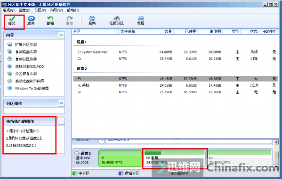282x179 pixels.
Task: Click the 刷新 (Refresh) toolbar icon
Action: click(x=92, y=18)
